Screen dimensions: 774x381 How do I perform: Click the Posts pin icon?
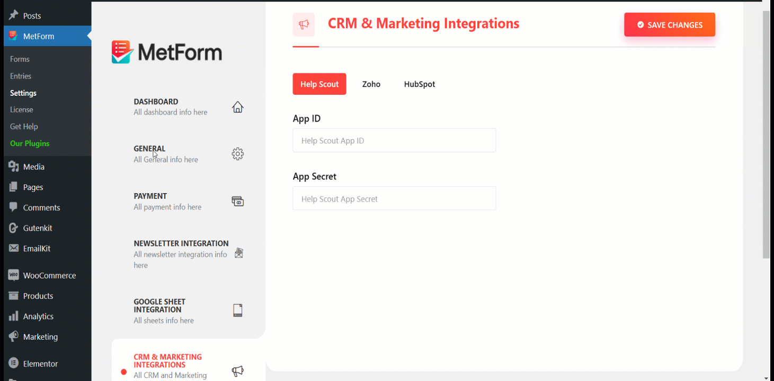[x=14, y=15]
